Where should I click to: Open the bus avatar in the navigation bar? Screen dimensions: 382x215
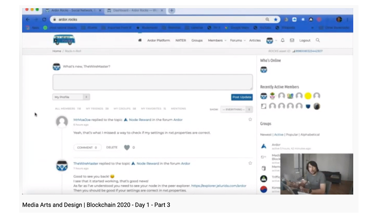coord(270,41)
